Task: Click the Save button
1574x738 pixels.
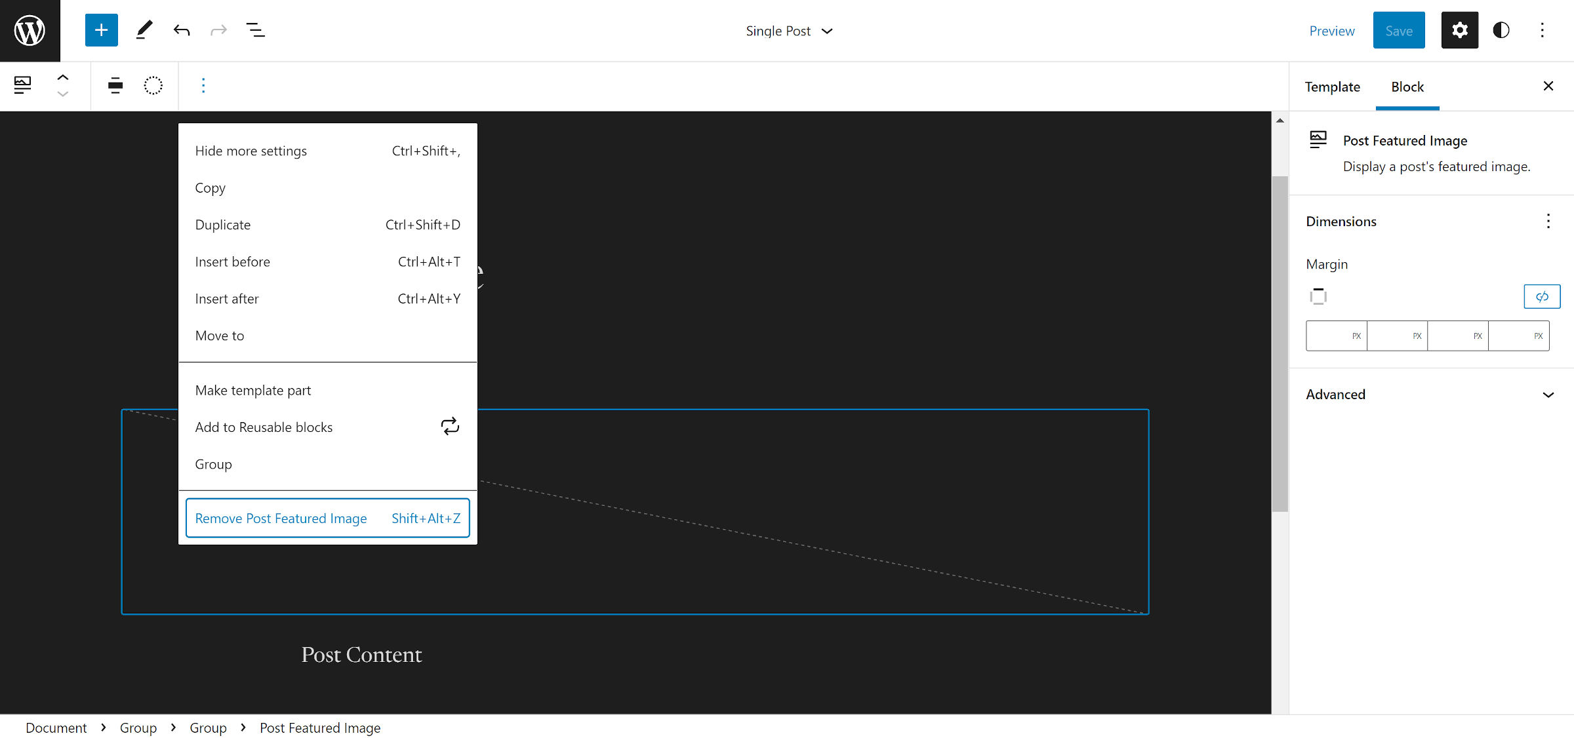Action: (x=1398, y=29)
